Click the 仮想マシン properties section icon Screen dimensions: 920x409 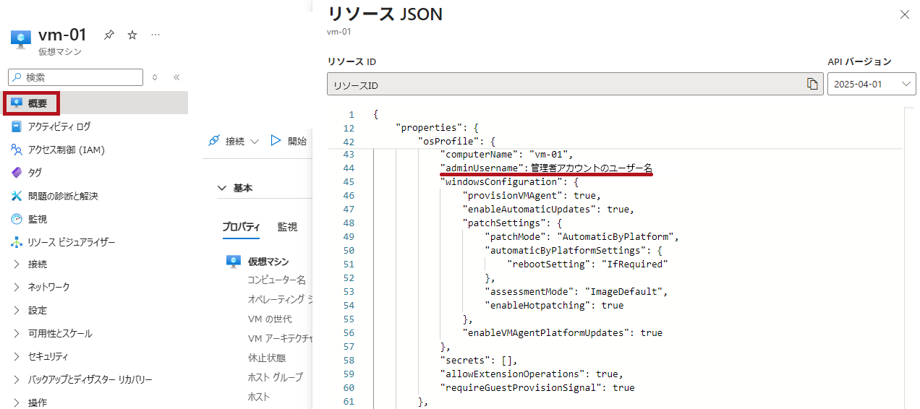pos(233,262)
